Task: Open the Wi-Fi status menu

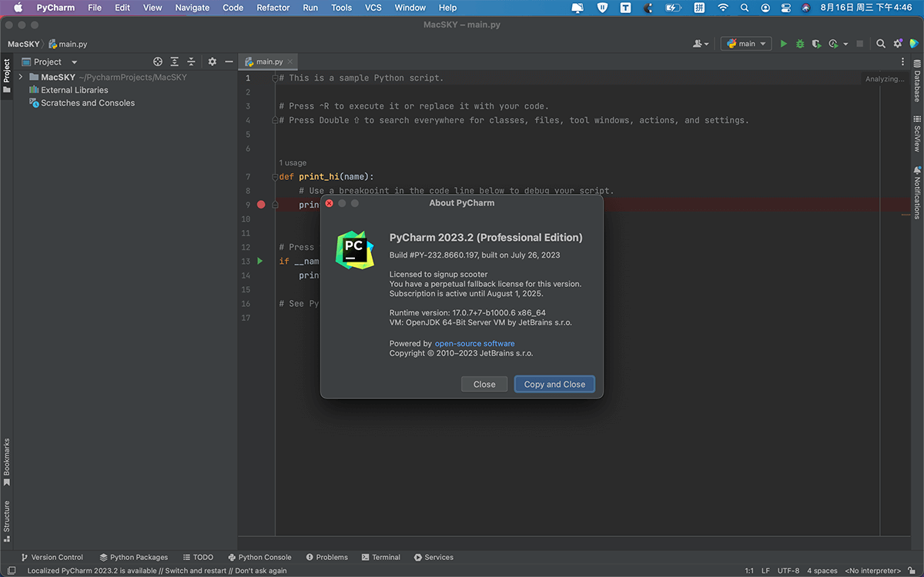Action: (722, 8)
